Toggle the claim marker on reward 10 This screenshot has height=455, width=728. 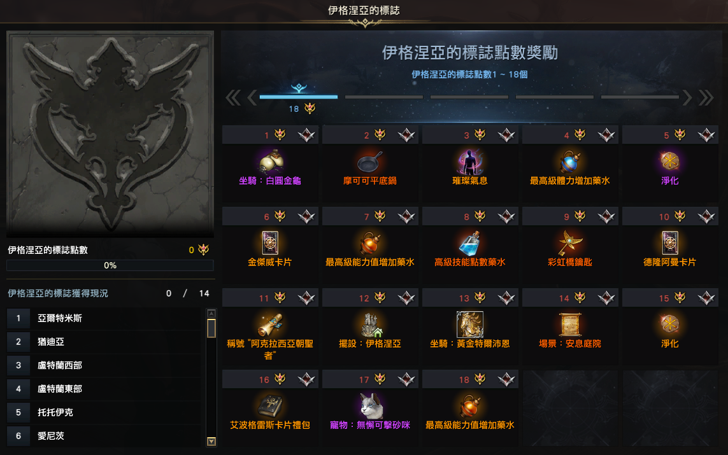pyautogui.click(x=706, y=216)
